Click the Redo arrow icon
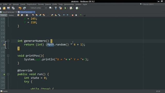The height and width of the screenshot is (93, 165). [24, 8]
